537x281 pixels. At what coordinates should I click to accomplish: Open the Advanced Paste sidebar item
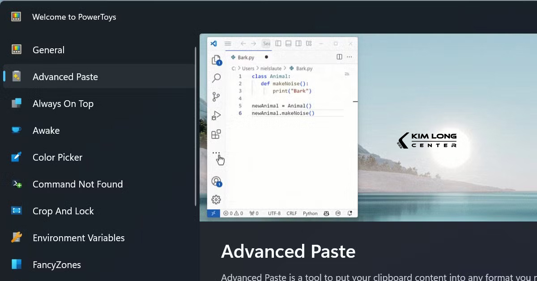65,77
